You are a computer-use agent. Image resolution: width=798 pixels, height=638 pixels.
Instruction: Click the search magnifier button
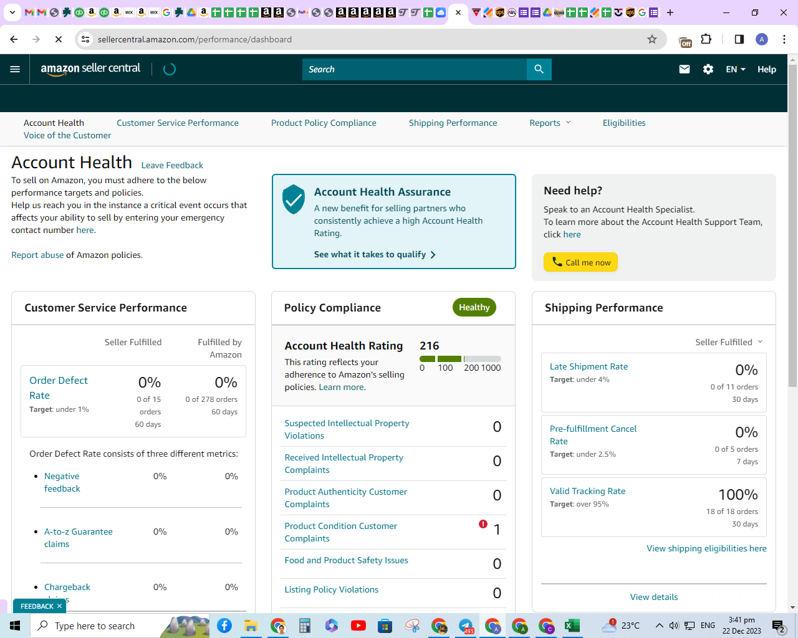coord(539,69)
